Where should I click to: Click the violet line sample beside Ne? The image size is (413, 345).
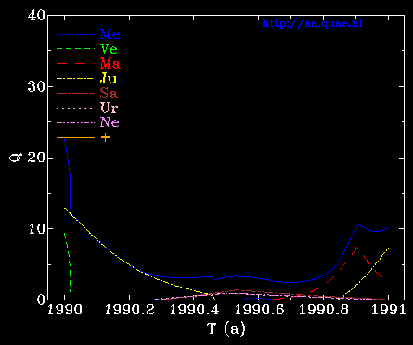point(75,122)
